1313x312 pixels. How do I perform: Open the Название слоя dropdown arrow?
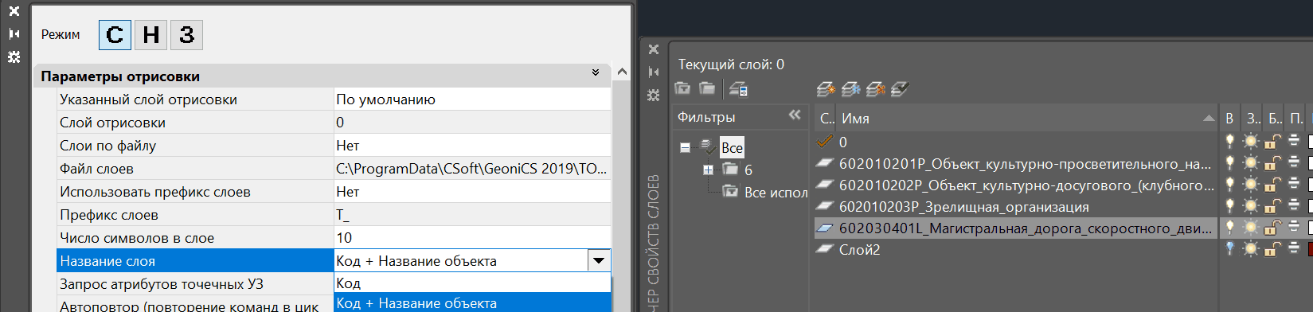click(x=599, y=260)
